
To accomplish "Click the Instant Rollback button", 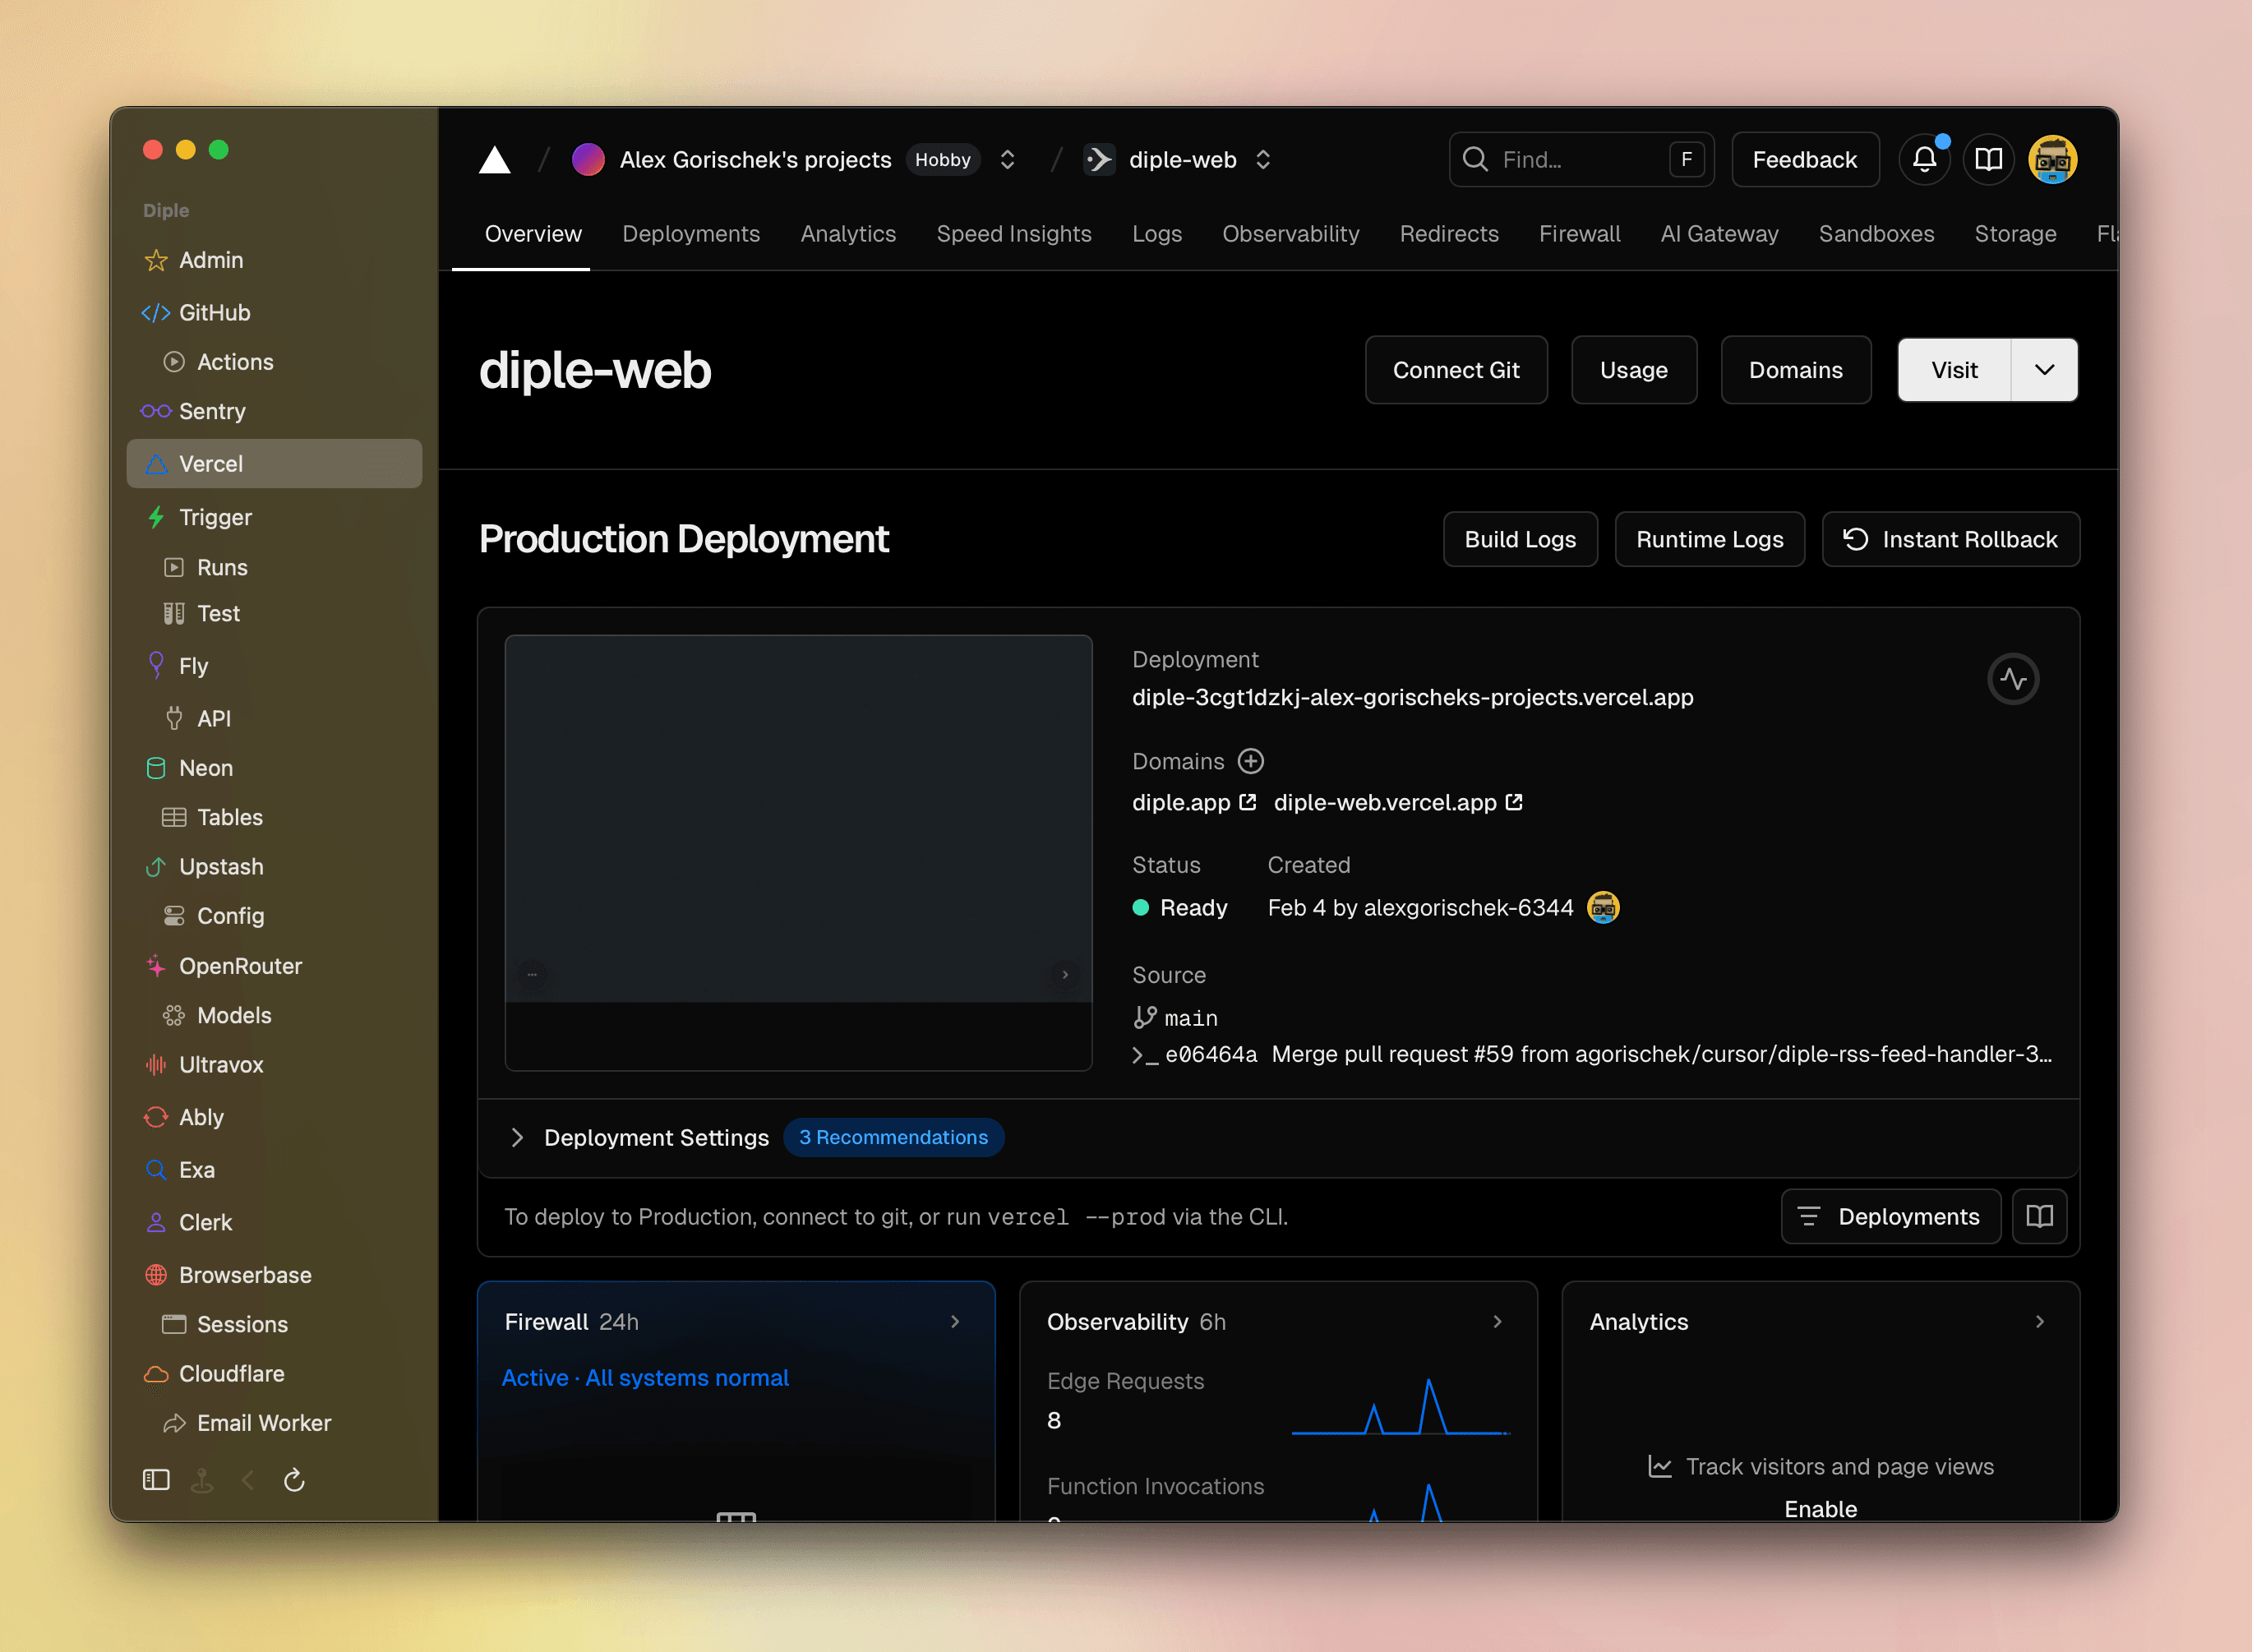I will (x=1949, y=539).
